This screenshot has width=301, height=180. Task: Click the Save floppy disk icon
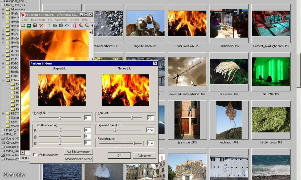(35, 25)
